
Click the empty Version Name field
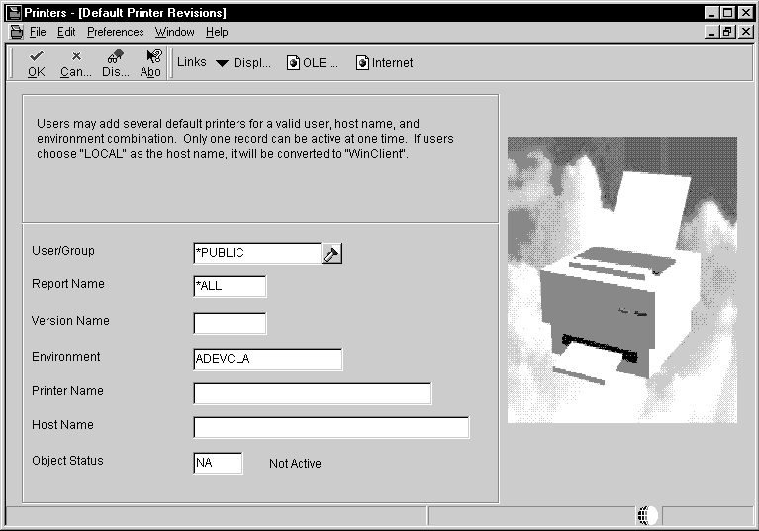pyautogui.click(x=230, y=323)
